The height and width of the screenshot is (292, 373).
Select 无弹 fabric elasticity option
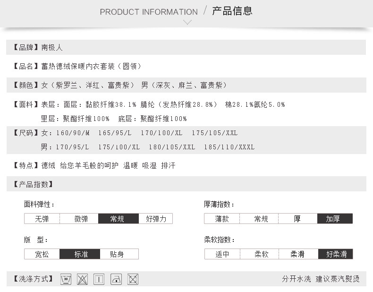(42, 219)
